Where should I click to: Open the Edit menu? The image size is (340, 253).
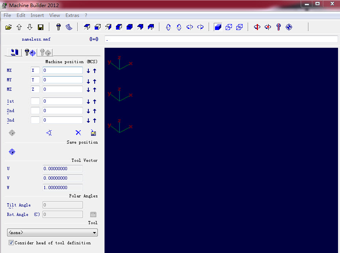tap(21, 15)
